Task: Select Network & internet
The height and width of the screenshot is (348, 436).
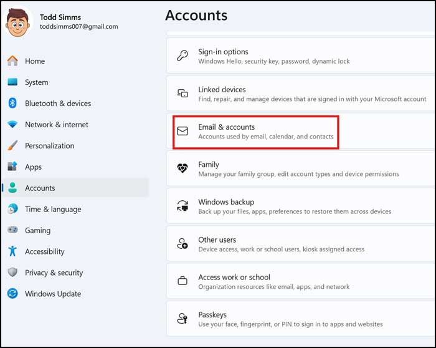Action: click(75, 124)
